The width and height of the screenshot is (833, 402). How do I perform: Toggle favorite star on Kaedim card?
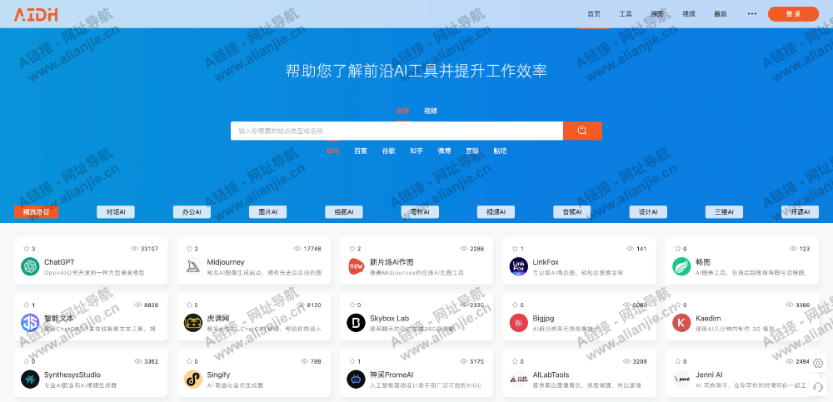click(x=677, y=305)
